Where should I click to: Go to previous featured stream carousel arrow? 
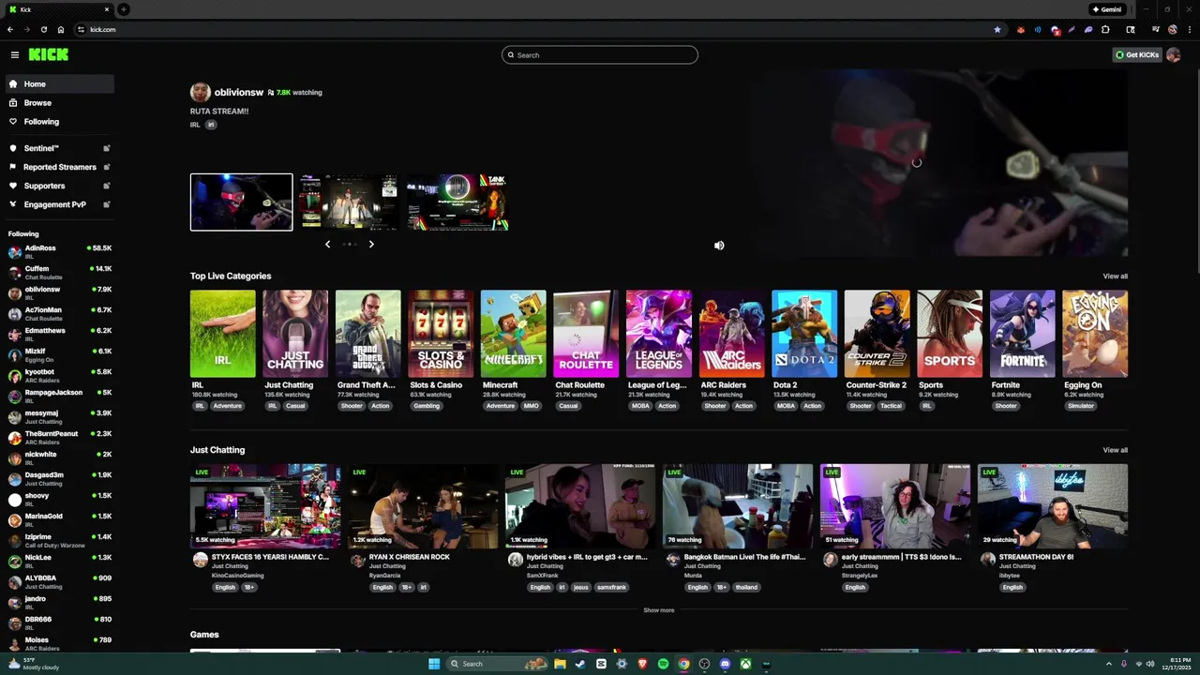327,245
